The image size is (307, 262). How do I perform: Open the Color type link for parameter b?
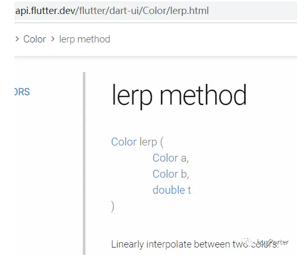point(166,174)
